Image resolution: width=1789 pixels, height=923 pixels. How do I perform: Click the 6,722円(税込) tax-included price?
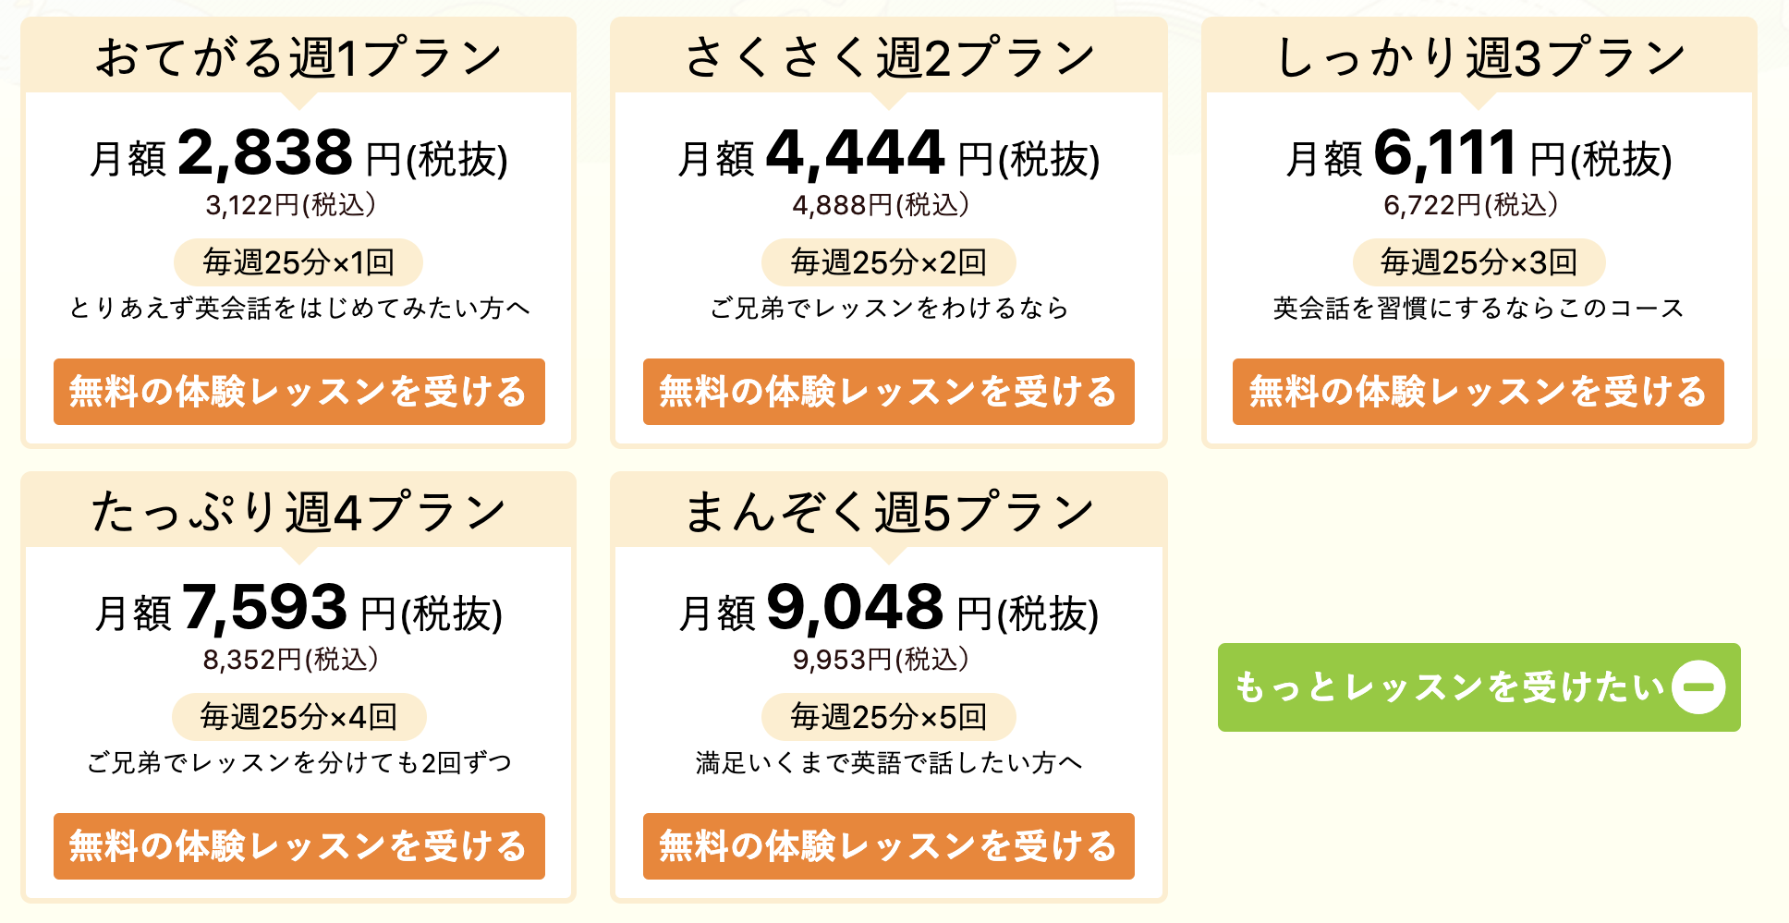point(1471,204)
